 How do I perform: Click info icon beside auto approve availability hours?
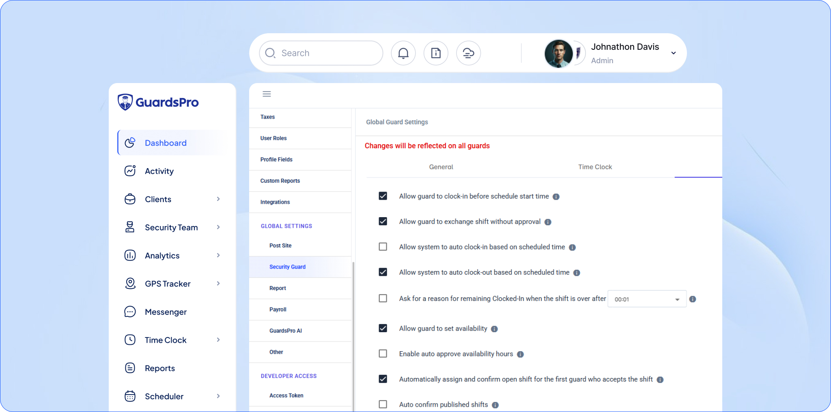tap(520, 354)
